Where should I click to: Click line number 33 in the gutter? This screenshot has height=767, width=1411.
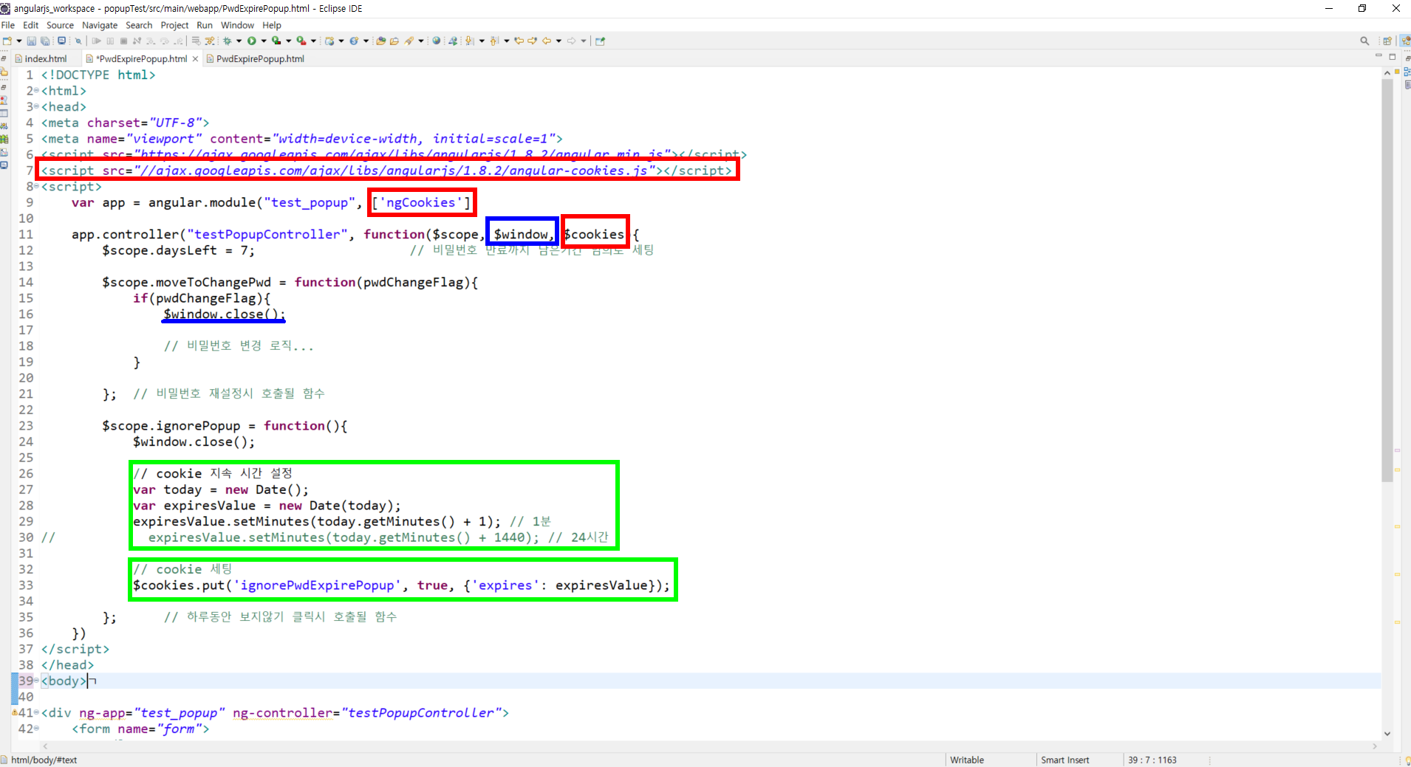tap(26, 585)
